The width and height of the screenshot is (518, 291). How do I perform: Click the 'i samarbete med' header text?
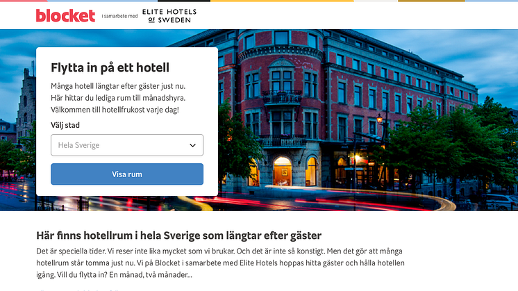119,16
